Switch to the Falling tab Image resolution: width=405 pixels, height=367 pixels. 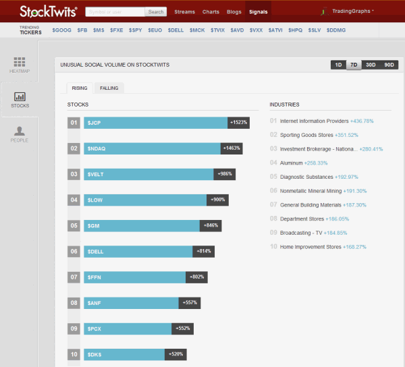(109, 88)
